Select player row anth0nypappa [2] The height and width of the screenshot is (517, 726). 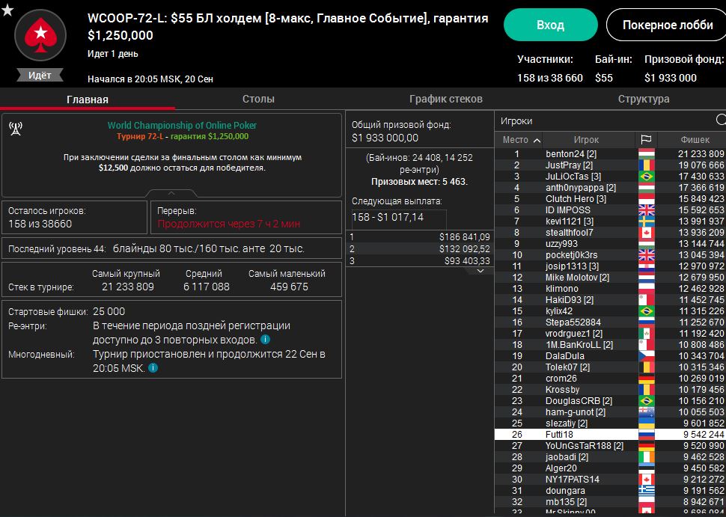click(x=610, y=188)
